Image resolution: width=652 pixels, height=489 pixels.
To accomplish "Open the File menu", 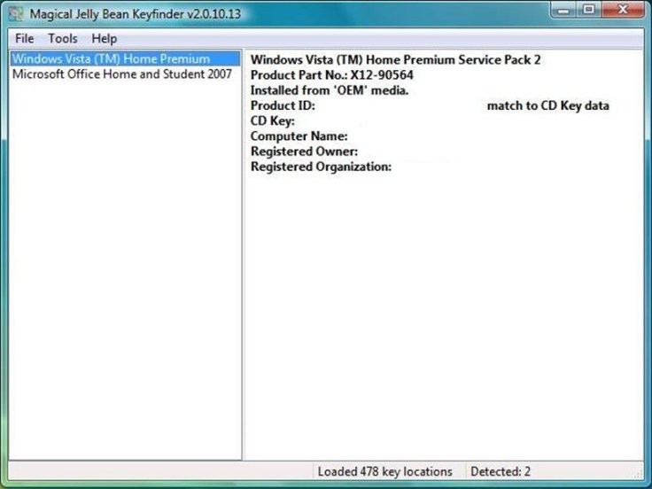I will pyautogui.click(x=24, y=39).
